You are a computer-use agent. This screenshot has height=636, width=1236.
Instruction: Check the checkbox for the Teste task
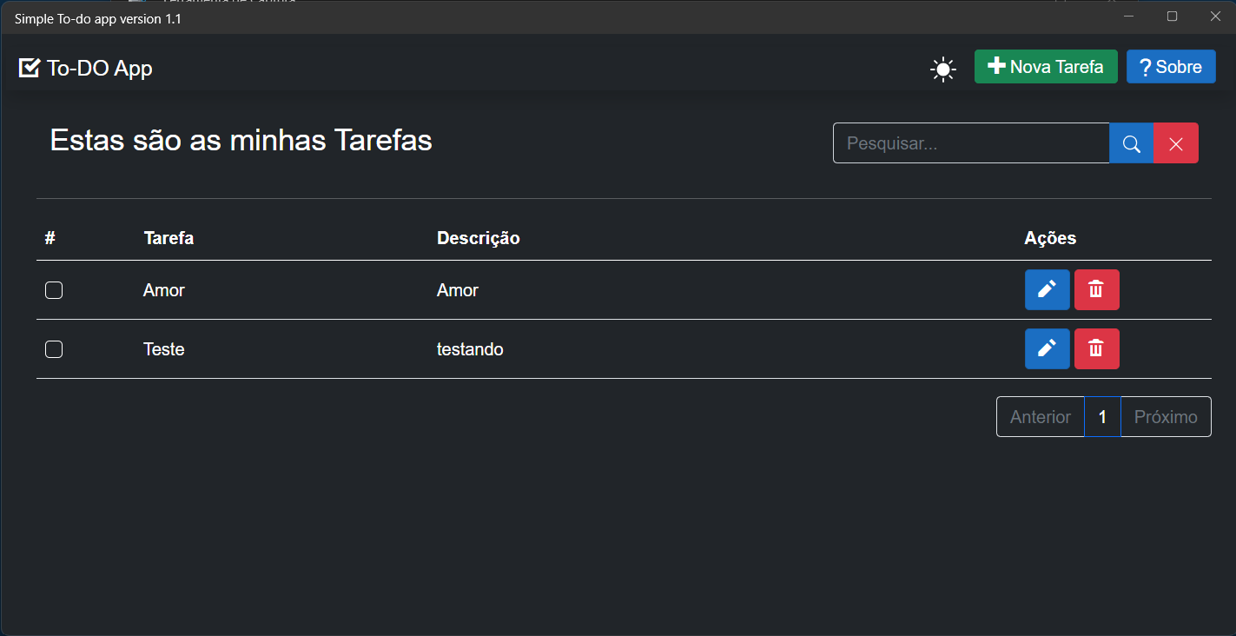tap(53, 348)
